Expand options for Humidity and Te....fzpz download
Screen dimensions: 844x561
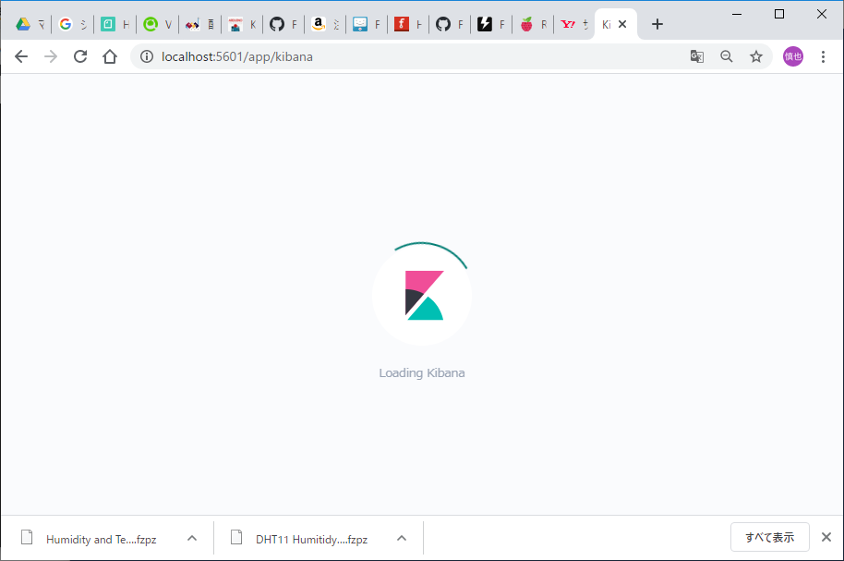coord(192,538)
